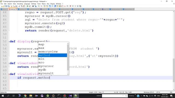Open Chrome from the taskbar
175x98 pixels.
pyautogui.click(x=25, y=96)
